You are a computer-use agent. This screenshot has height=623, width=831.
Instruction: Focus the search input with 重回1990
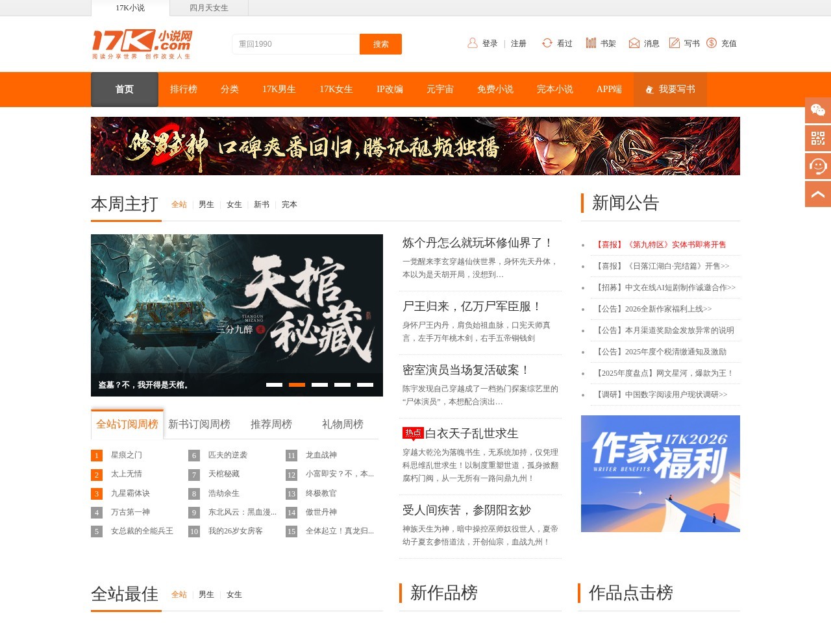point(295,44)
